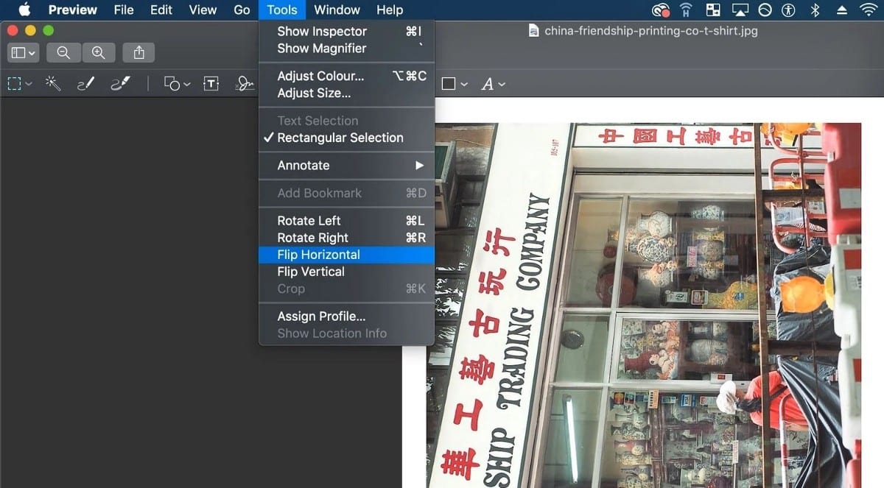Expand the text style dropdown arrow
Image resolution: width=884 pixels, height=488 pixels.
502,85
